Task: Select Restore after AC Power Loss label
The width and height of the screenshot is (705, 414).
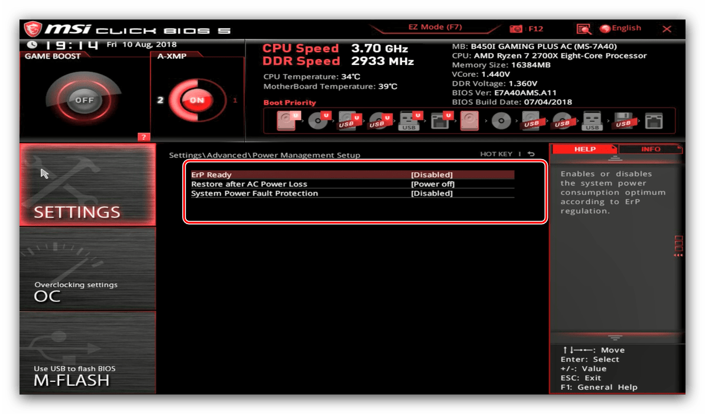Action: [249, 184]
